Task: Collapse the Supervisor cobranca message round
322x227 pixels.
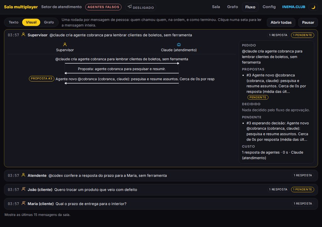Action: 161,35
